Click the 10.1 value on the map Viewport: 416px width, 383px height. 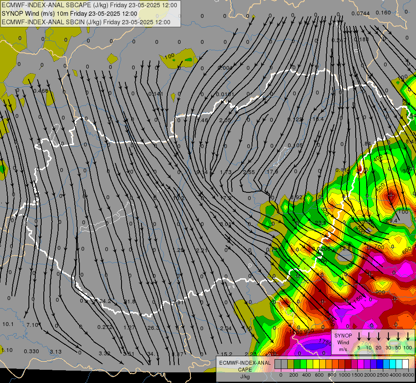8,324
